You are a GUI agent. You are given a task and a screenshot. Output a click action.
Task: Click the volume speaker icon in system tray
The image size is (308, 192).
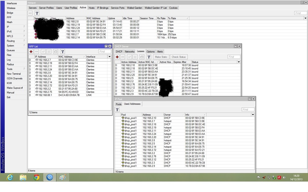click(284, 177)
